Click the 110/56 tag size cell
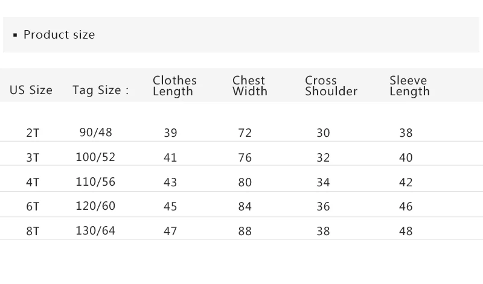 (95, 181)
